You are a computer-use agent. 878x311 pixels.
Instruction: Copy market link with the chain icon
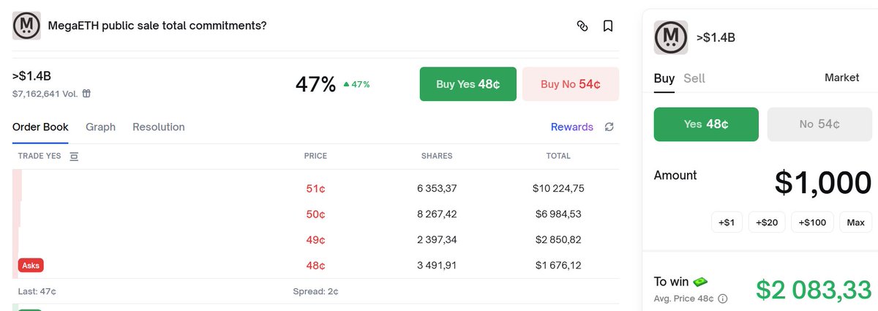(582, 26)
